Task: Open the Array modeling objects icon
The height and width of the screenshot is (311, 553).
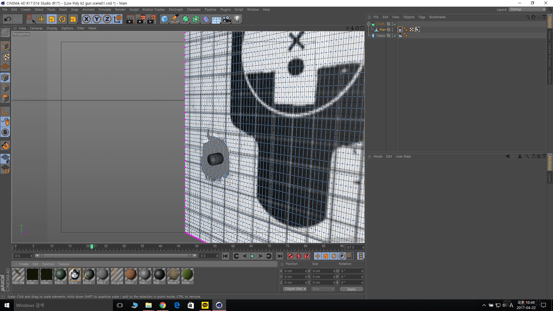Action: pos(196,19)
